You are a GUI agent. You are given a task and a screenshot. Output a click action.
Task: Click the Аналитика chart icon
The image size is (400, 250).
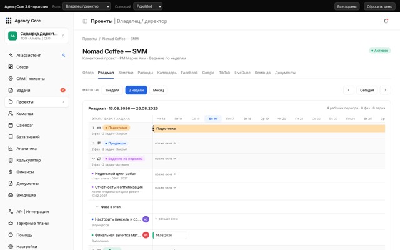pyautogui.click(x=11, y=148)
